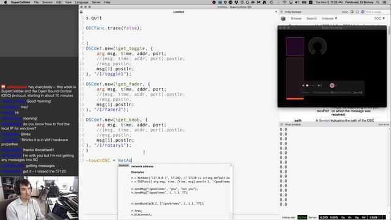The width and height of the screenshot is (391, 220).
Task: Click the Untitled document tab
Action: click(178, 12)
